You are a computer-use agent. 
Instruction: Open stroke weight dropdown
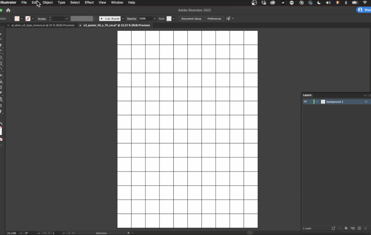pyautogui.click(x=67, y=19)
